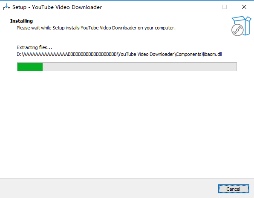Image resolution: width=254 pixels, height=198 pixels.
Task: Minimize the Setup window
Action: click(205, 7)
